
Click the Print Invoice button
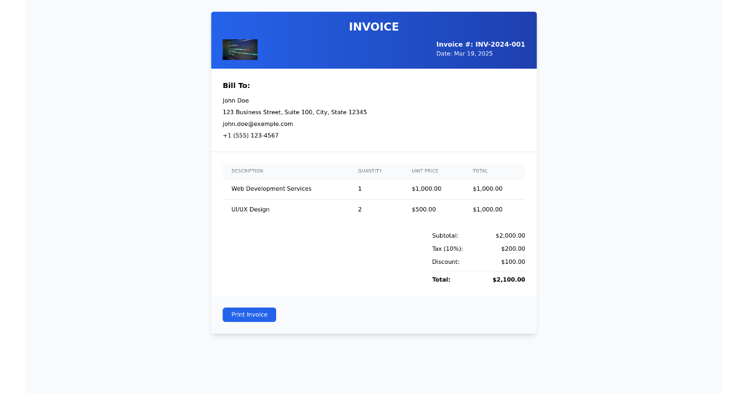249,314
